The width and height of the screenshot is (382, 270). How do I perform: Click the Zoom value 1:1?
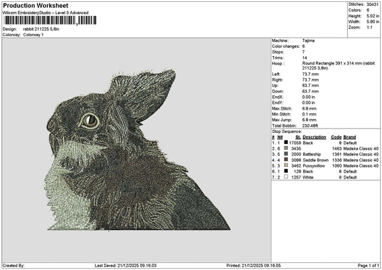tap(369, 27)
